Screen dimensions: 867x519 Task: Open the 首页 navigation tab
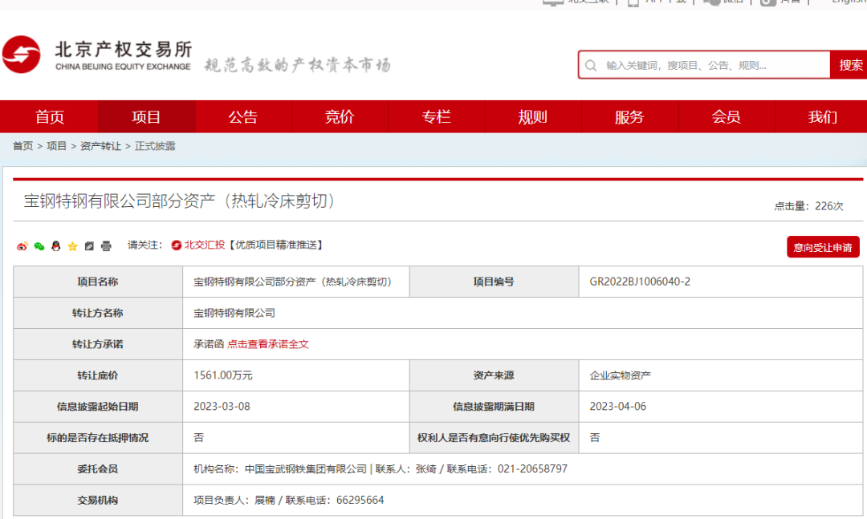pos(49,116)
